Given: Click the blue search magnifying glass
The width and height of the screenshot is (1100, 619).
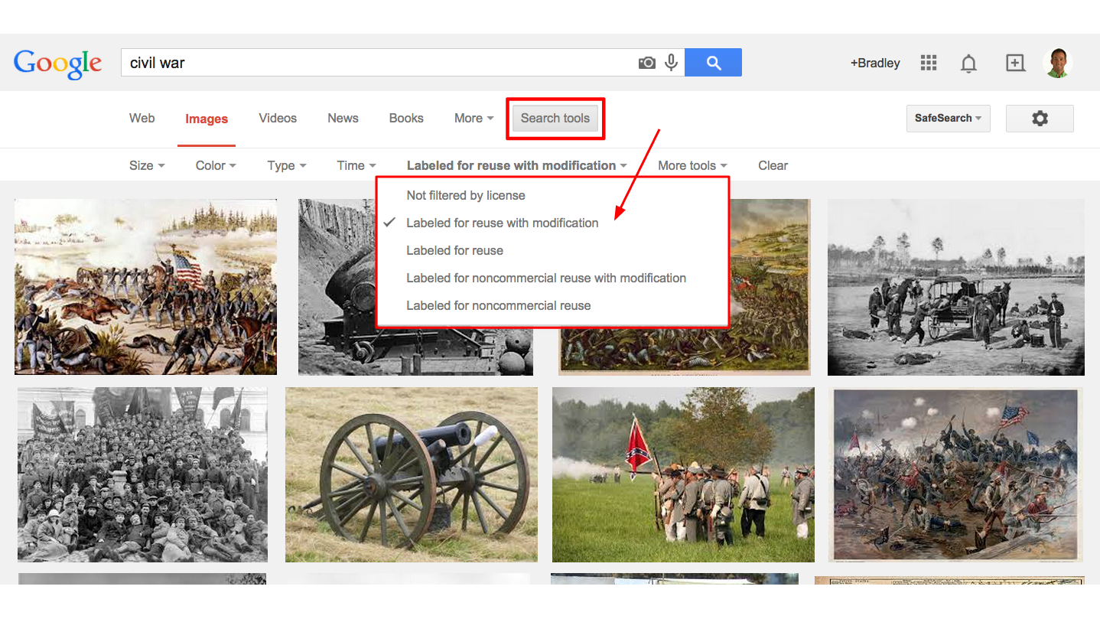Looking at the screenshot, I should coord(712,62).
